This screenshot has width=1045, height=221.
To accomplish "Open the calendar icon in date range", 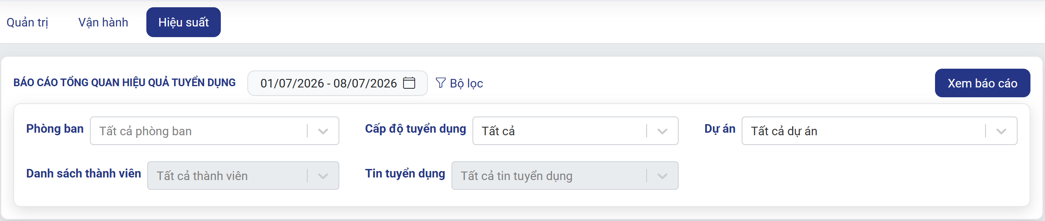I will click(x=409, y=83).
